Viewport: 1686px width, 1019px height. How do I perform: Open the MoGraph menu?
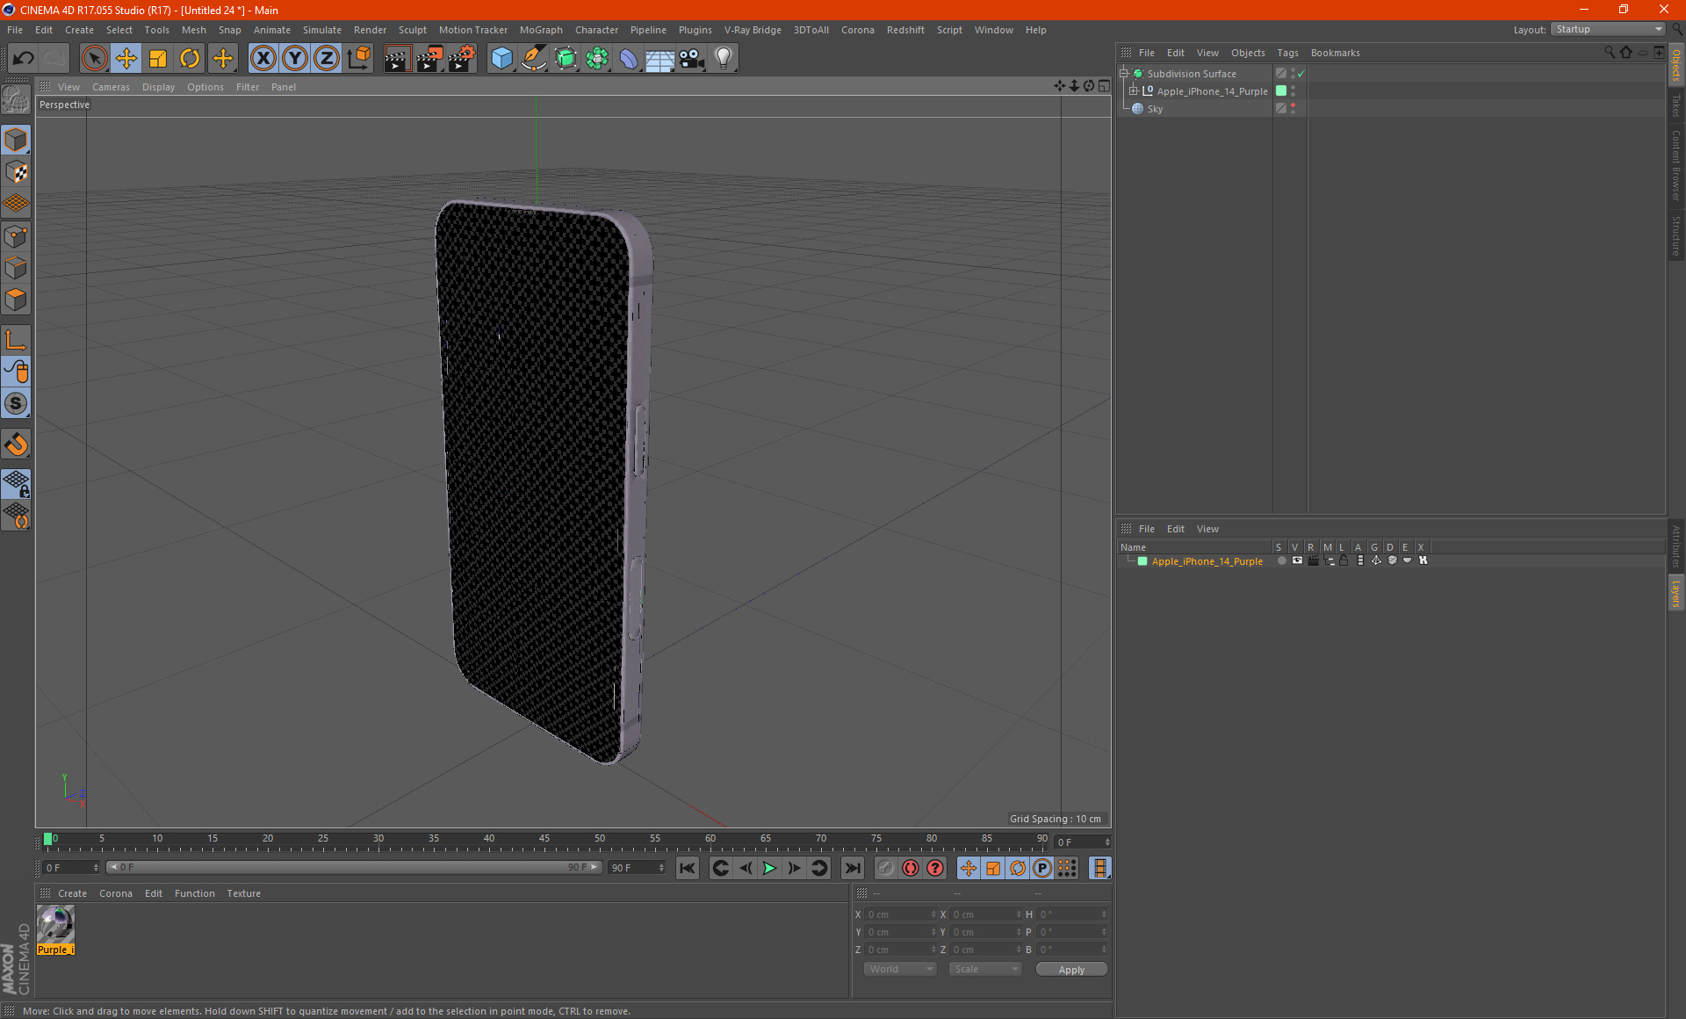point(541,30)
